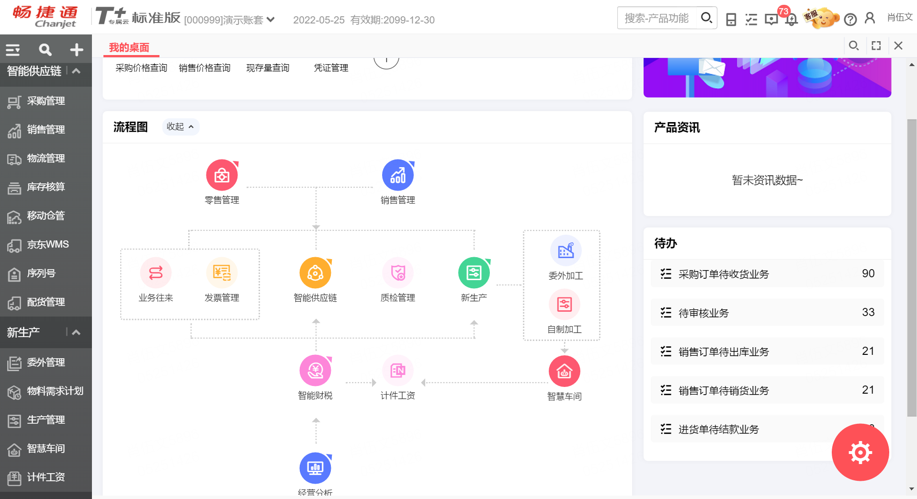Image resolution: width=917 pixels, height=499 pixels.
Task: Open the messages icon showing 73 unread
Action: (771, 19)
